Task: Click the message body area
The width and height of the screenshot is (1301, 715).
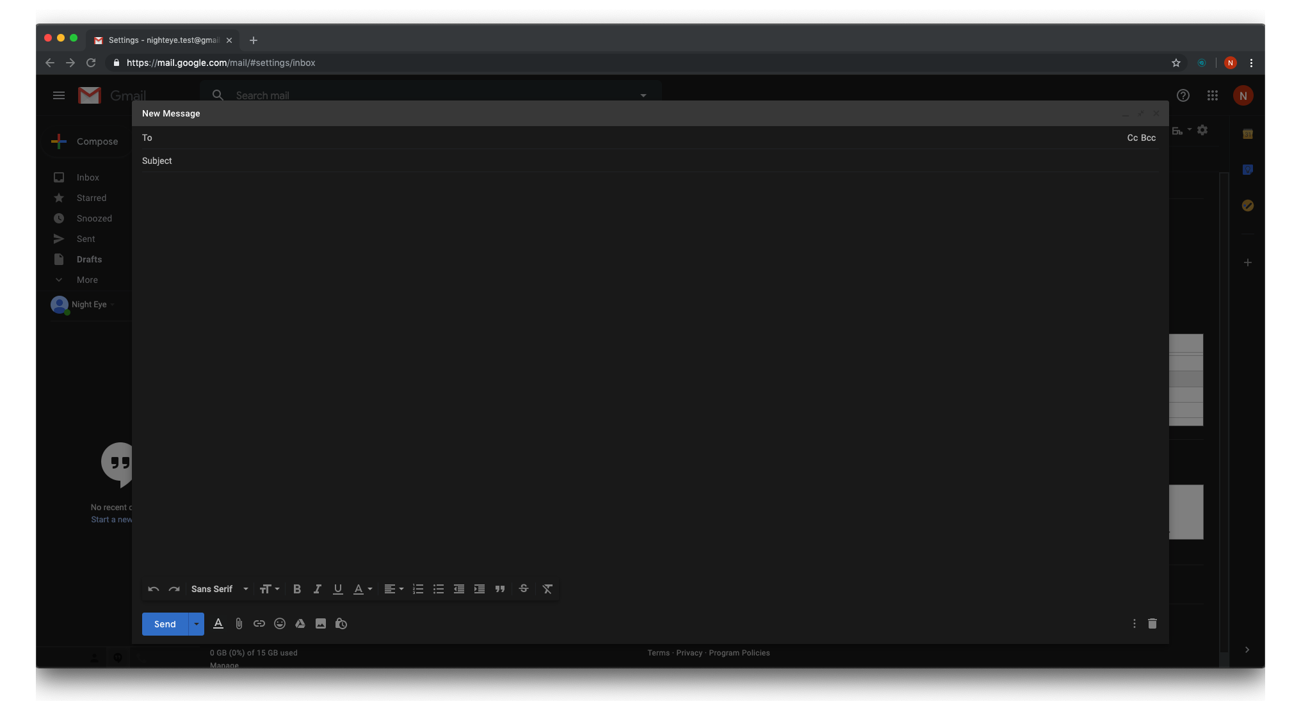Action: pos(650,374)
